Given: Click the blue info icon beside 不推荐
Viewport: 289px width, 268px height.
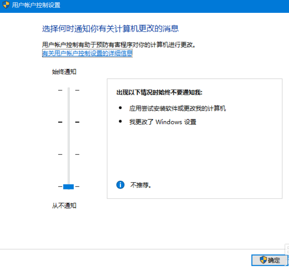Looking at the screenshot, I should point(120,185).
